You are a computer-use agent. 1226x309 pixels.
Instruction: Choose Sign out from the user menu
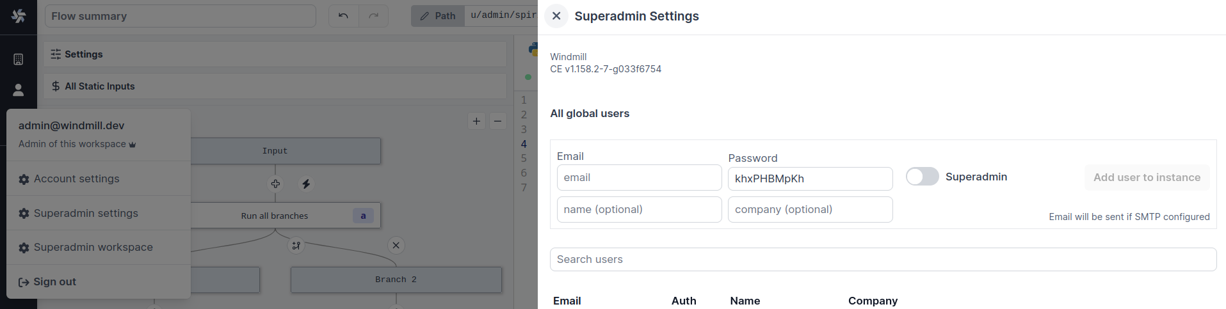(x=54, y=282)
